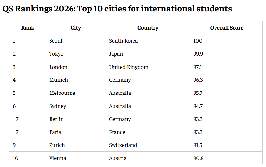Click the Vienna city cell

click(x=75, y=158)
